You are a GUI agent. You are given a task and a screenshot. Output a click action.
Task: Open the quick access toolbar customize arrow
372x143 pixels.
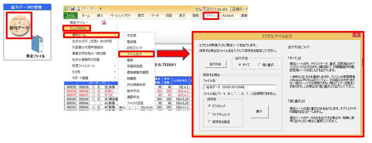pyautogui.click(x=101, y=9)
